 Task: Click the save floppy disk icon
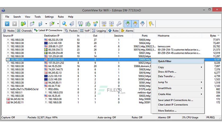pos(40,24)
